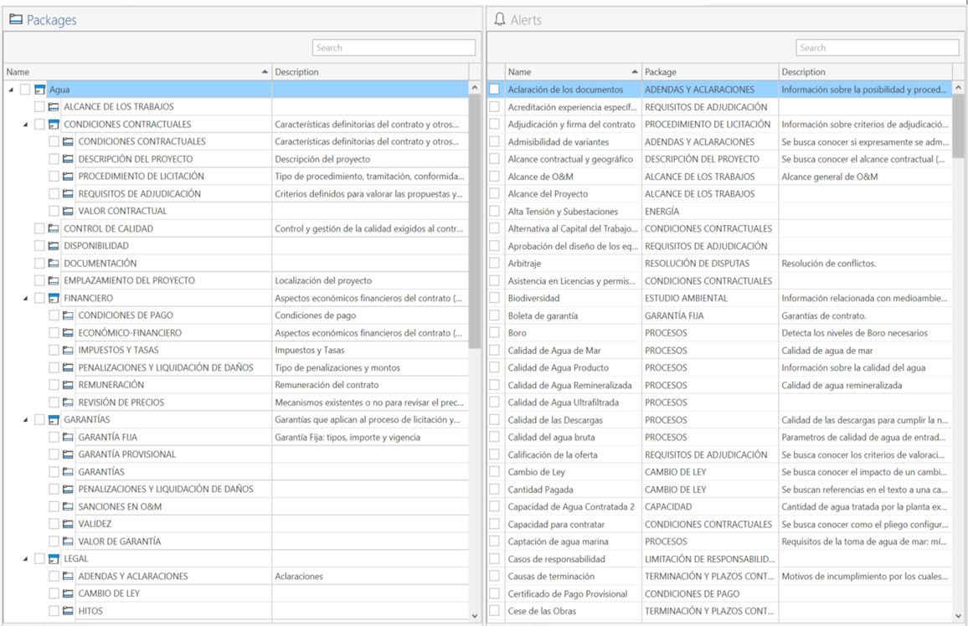Viewport: 968px width, 626px height.
Task: Click the Alerts bell icon
Action: click(x=499, y=19)
